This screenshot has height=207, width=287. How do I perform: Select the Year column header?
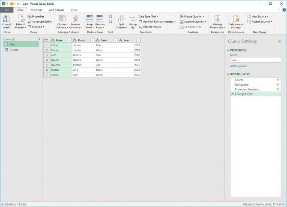click(x=129, y=40)
